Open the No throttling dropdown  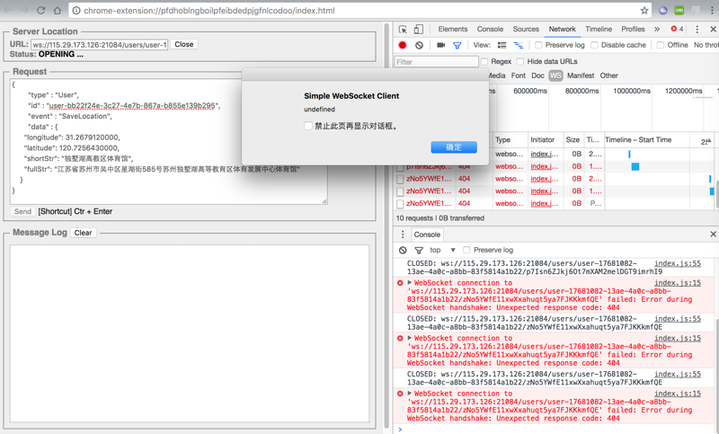706,45
